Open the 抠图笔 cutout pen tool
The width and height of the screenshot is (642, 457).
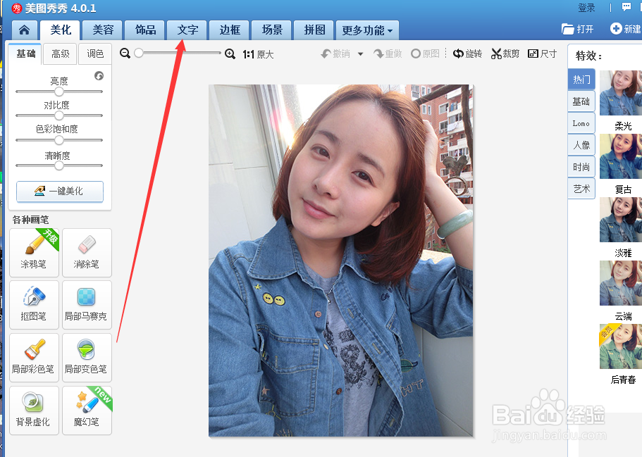pos(34,305)
